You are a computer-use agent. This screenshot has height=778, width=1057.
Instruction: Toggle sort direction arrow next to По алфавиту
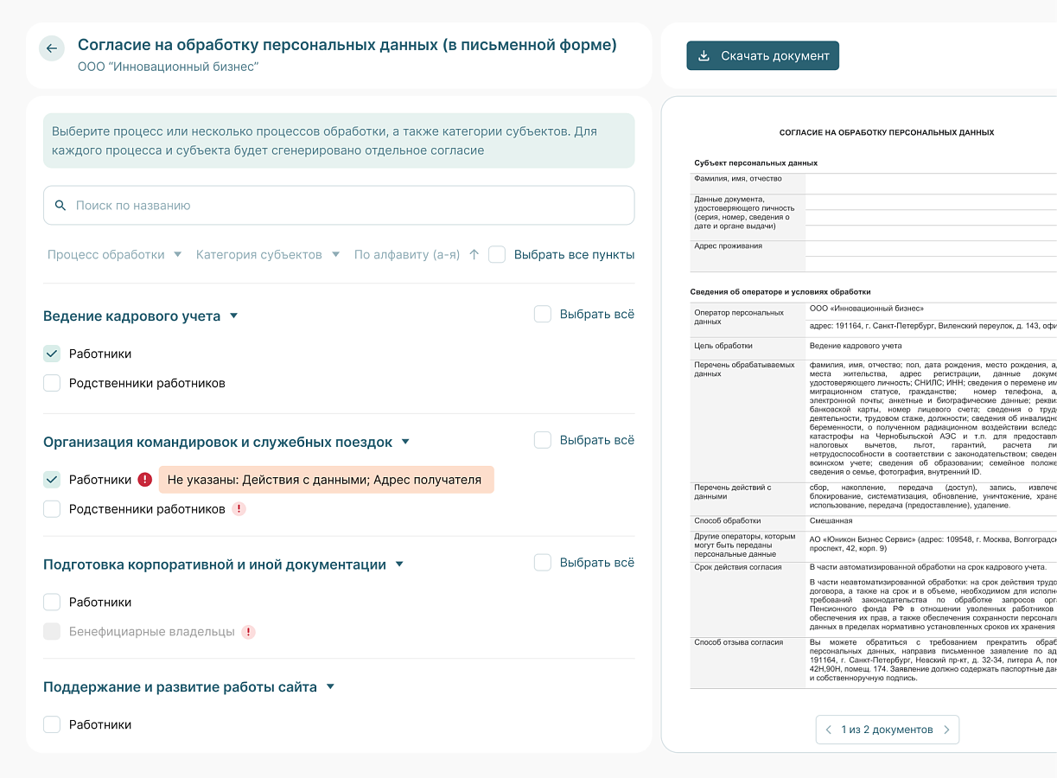pos(474,255)
